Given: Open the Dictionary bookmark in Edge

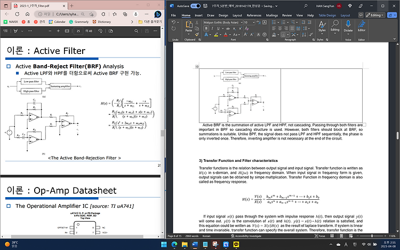Looking at the screenshot, I should pyautogui.click(x=101, y=22).
